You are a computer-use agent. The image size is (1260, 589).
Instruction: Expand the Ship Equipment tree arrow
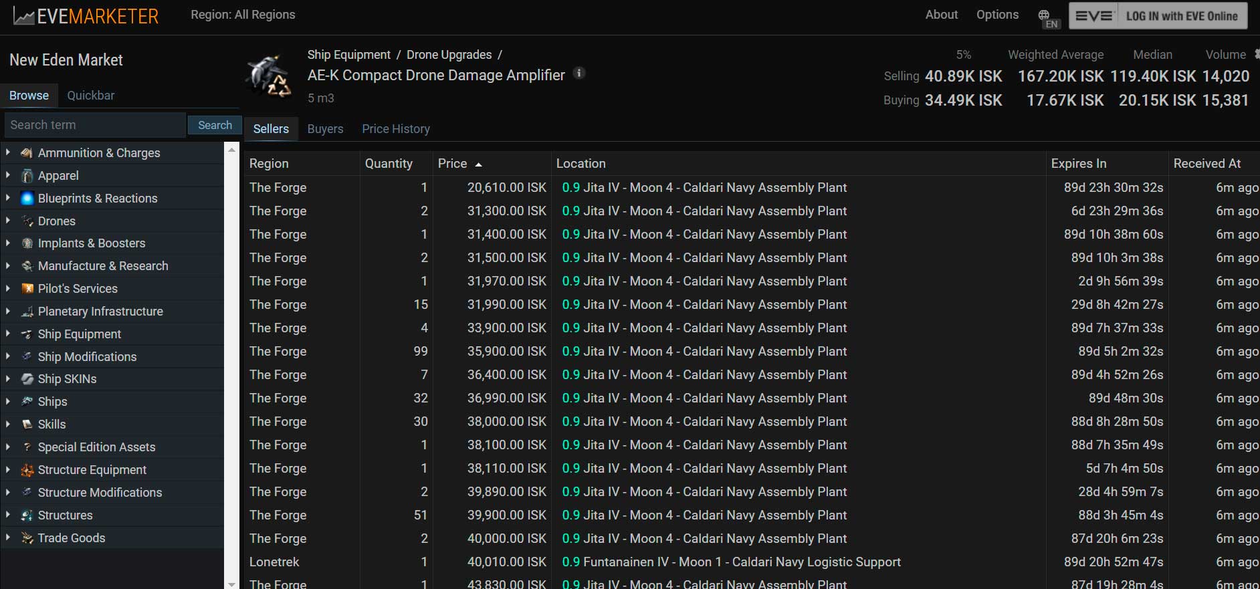point(8,334)
